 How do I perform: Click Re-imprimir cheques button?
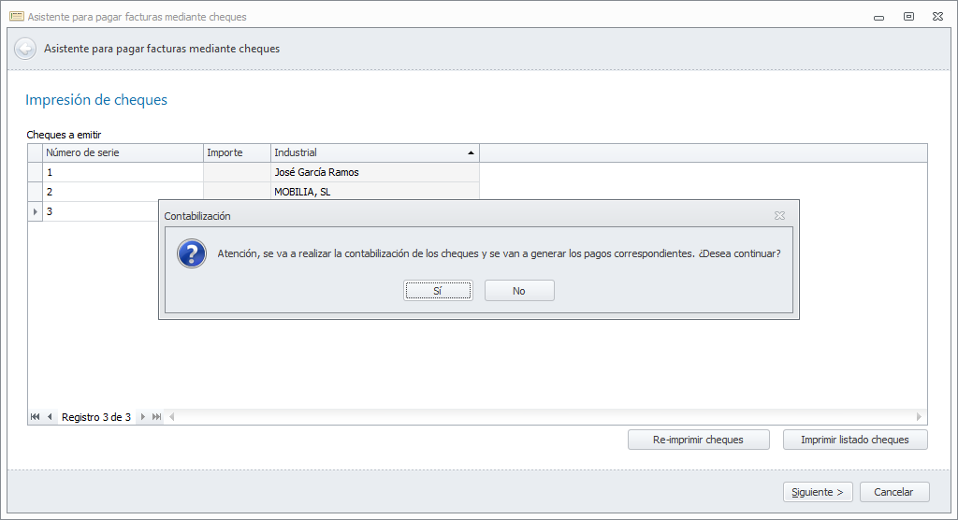(x=698, y=440)
